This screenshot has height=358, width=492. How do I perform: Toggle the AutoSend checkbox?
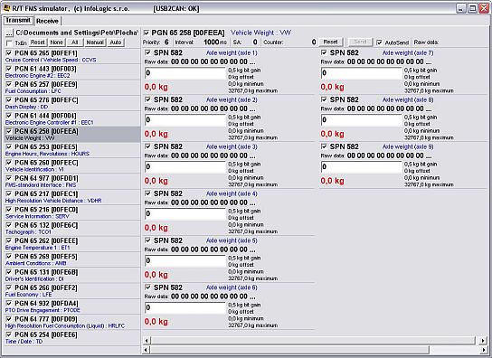point(379,42)
